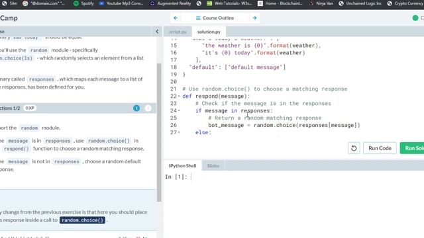
Task: Select instruction step 2 circle
Action: click(x=148, y=108)
